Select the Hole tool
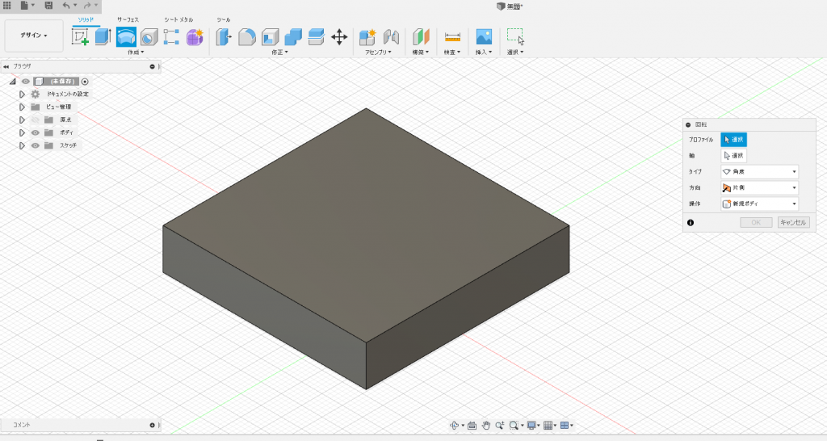 point(149,37)
